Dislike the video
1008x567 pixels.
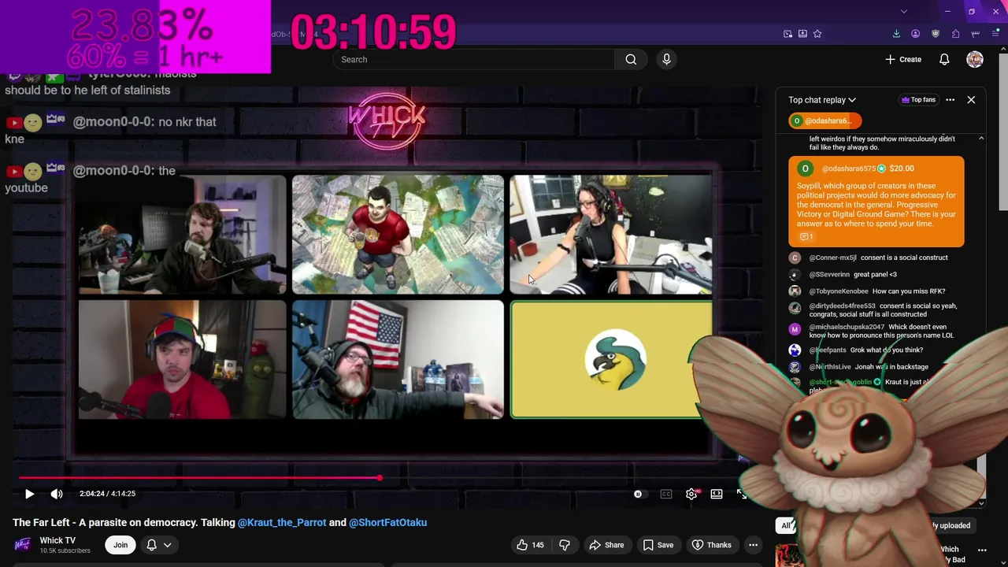pyautogui.click(x=565, y=545)
